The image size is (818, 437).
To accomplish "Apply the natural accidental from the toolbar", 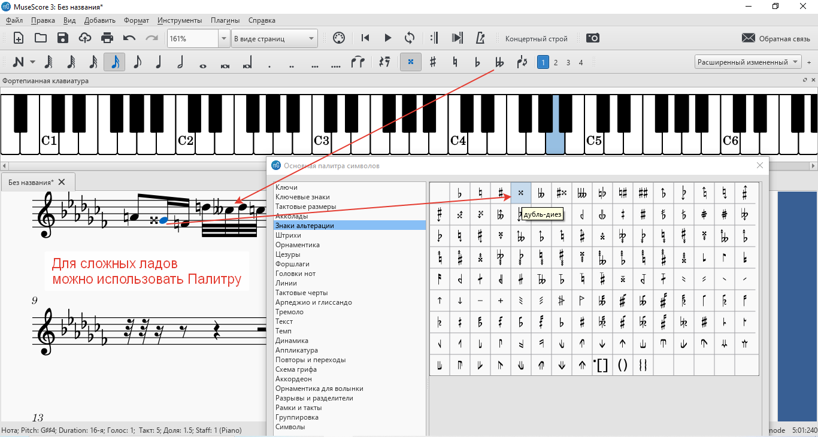I will click(455, 62).
